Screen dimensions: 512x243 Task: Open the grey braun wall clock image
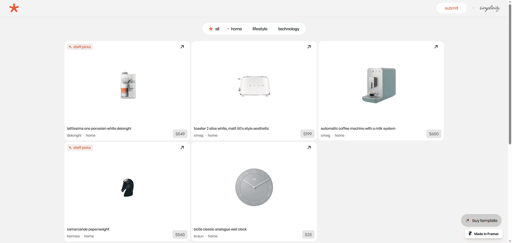tap(254, 187)
